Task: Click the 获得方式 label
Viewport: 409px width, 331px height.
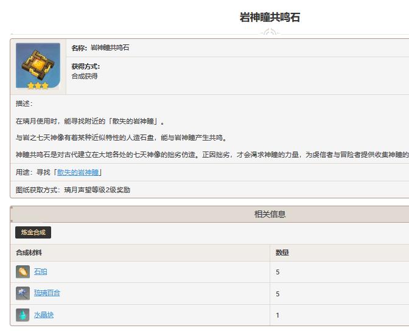Action: (x=86, y=66)
